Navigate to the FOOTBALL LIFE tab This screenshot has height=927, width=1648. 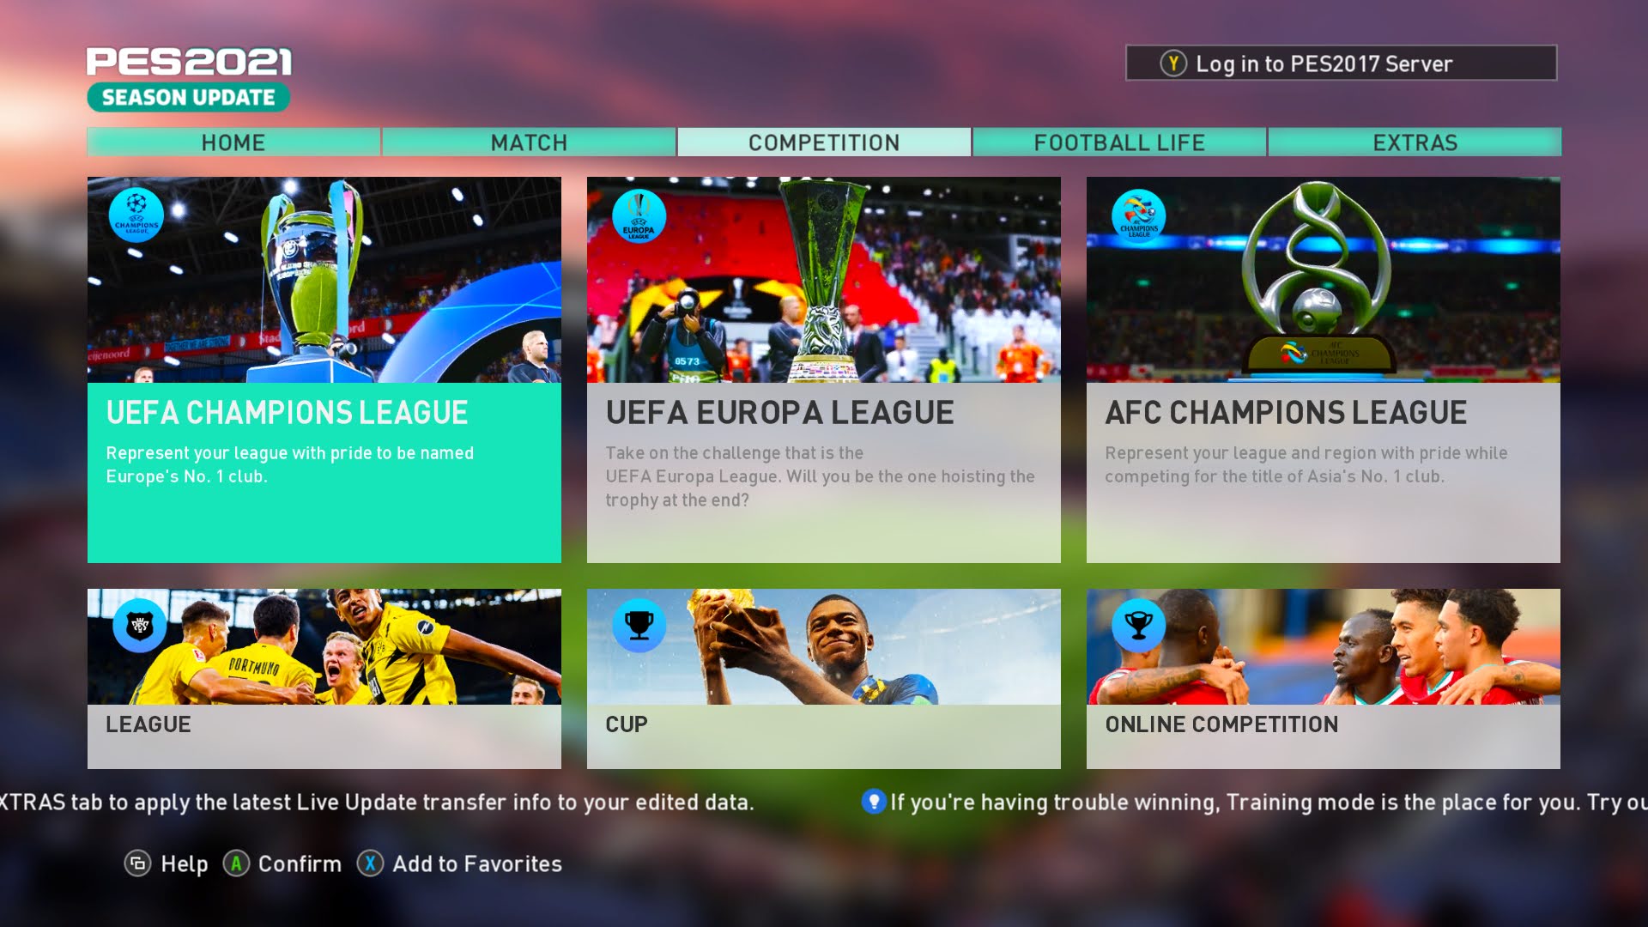click(1118, 142)
